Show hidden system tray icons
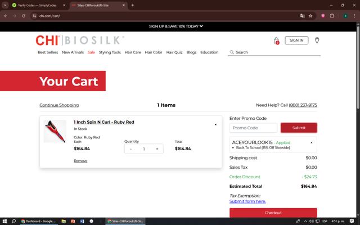The image size is (360, 225). click(x=305, y=221)
